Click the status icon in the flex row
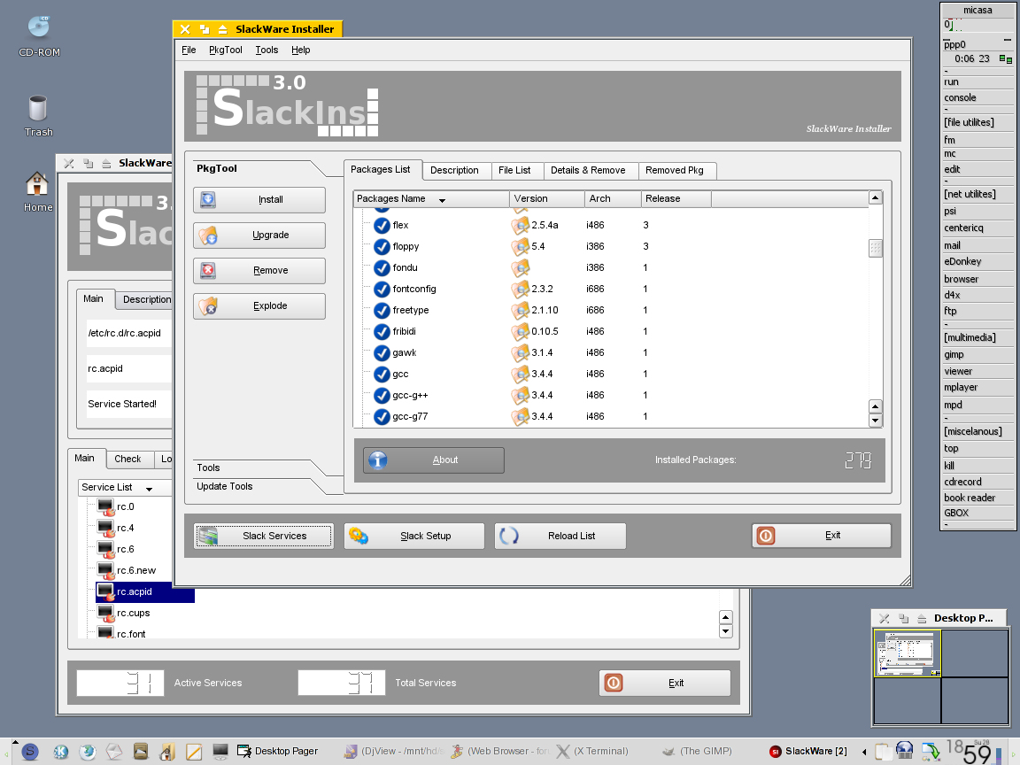1020x765 pixels. 382,225
